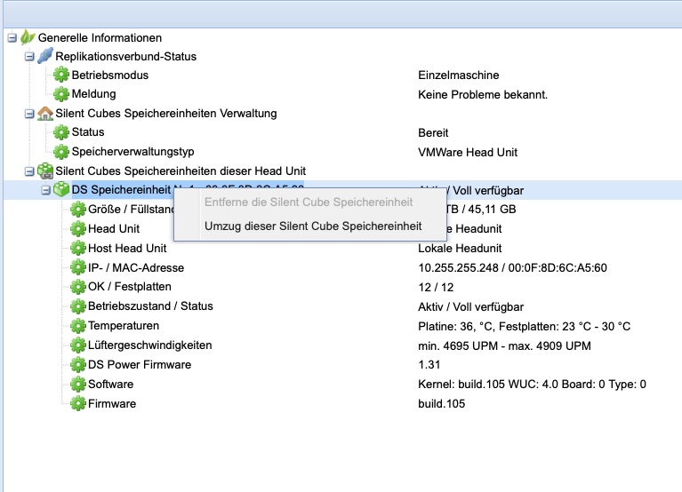Choose Umzug dieser Silent Cube Speichereinheit

[312, 226]
